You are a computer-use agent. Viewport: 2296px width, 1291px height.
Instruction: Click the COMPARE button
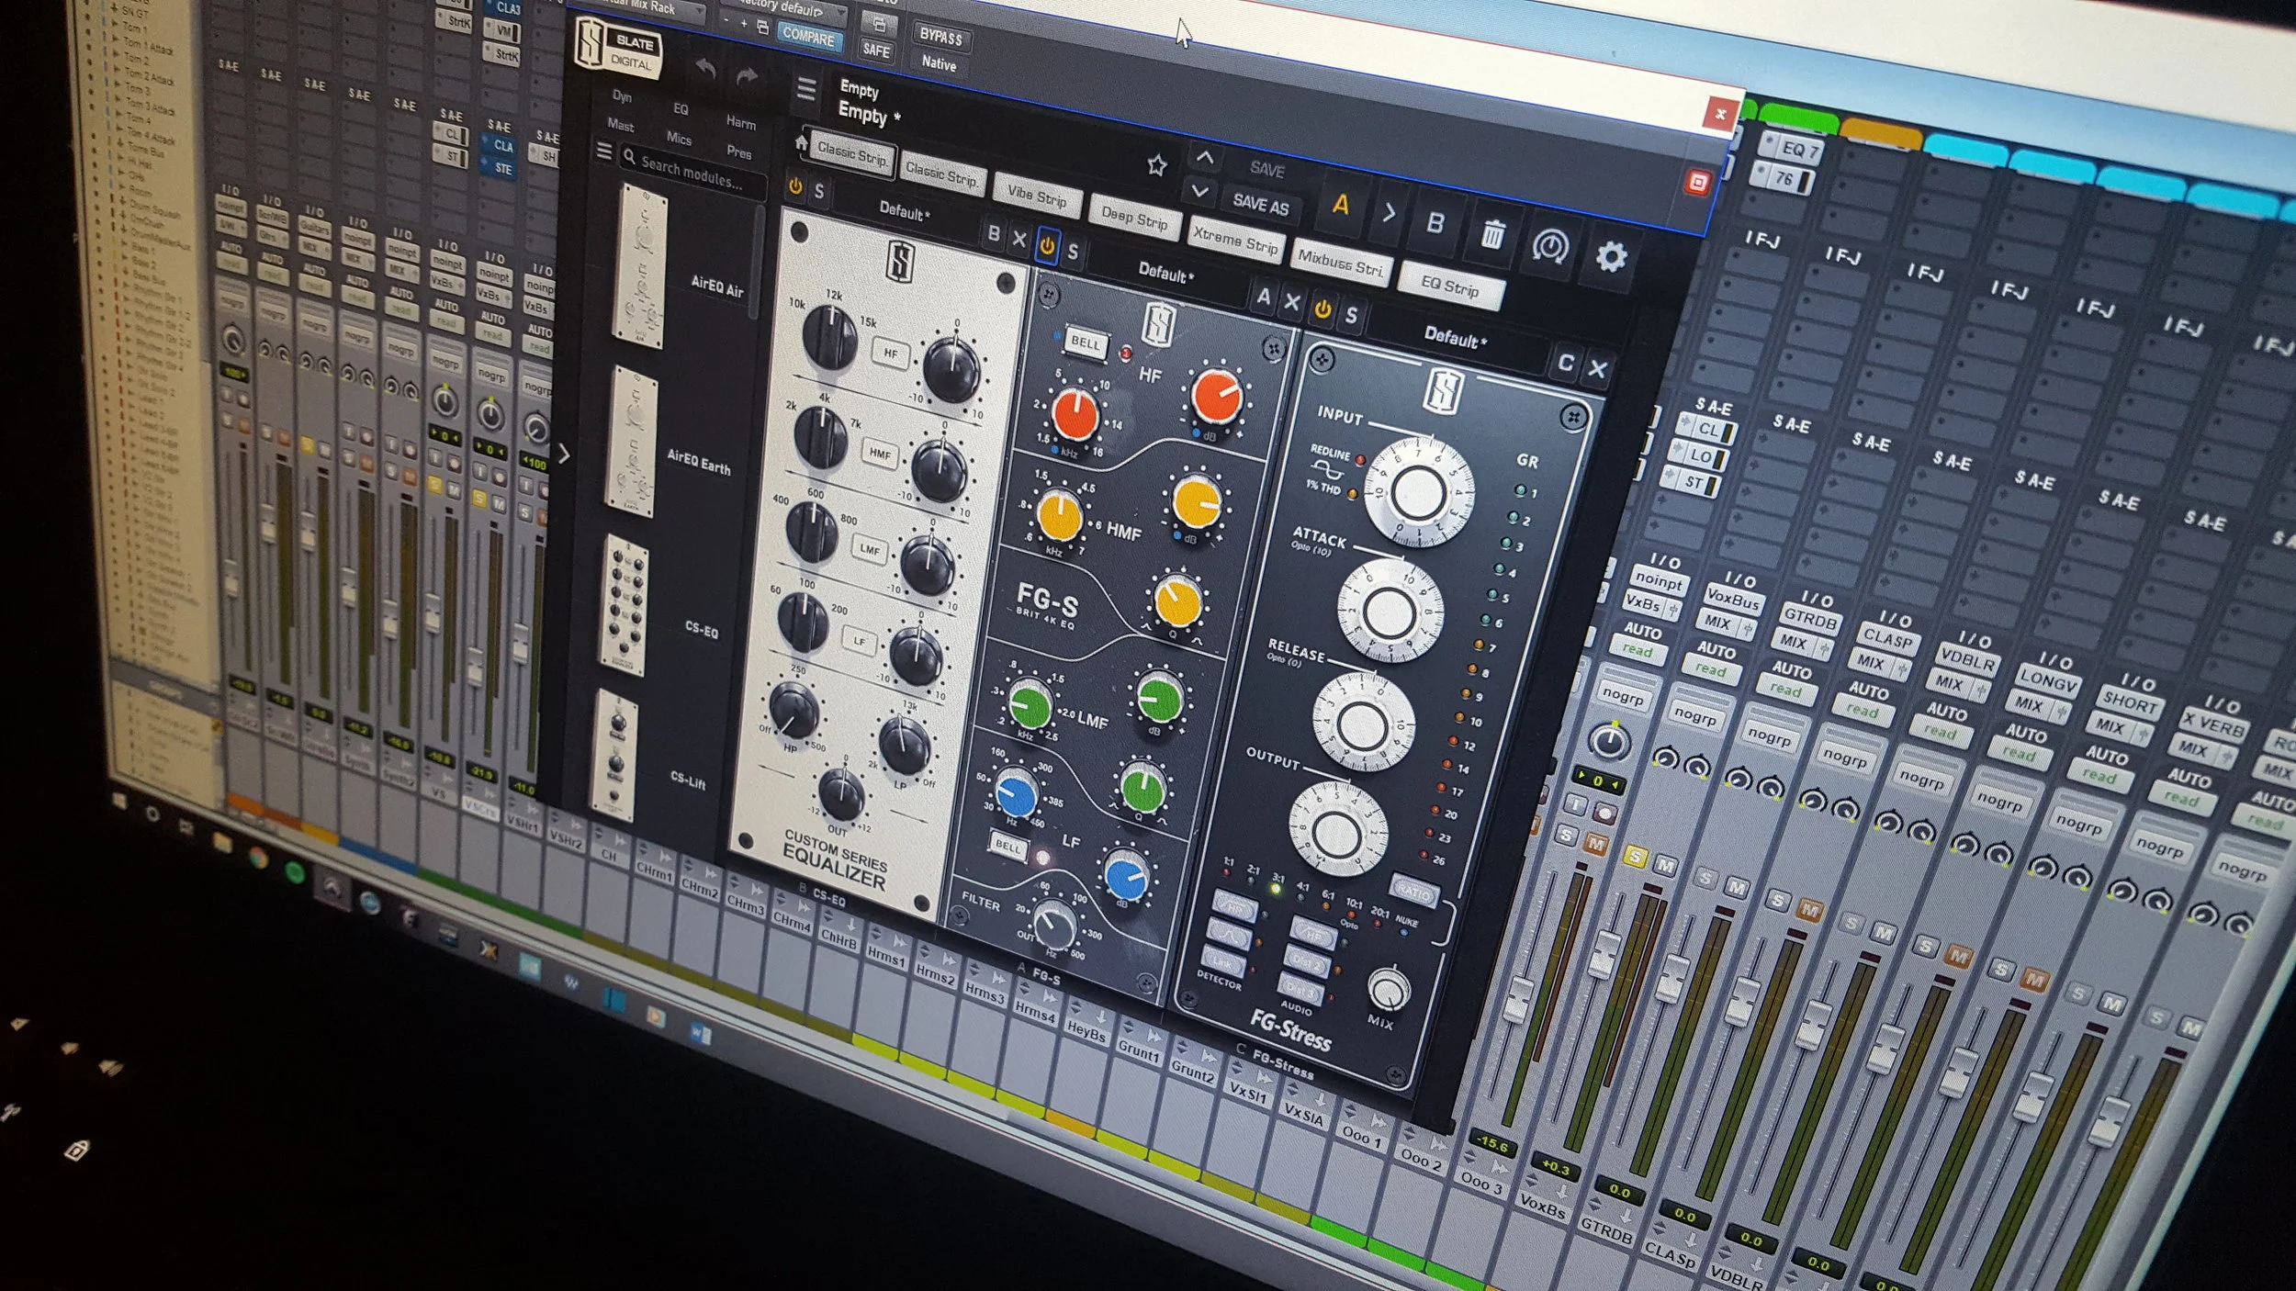point(808,37)
